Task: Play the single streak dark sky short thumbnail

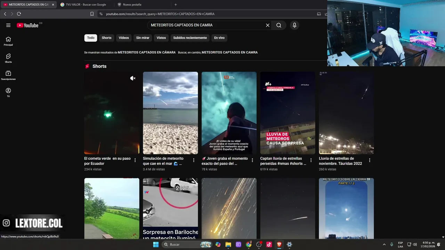Action: click(x=288, y=208)
